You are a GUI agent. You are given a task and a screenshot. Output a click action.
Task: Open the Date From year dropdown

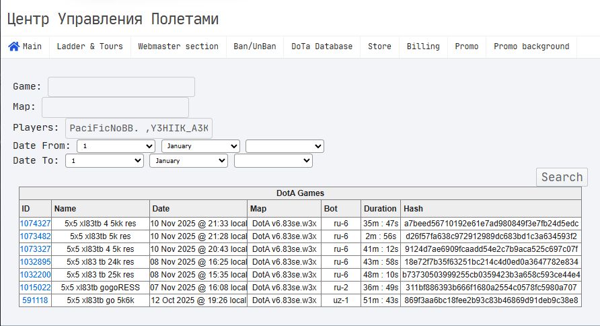285,146
